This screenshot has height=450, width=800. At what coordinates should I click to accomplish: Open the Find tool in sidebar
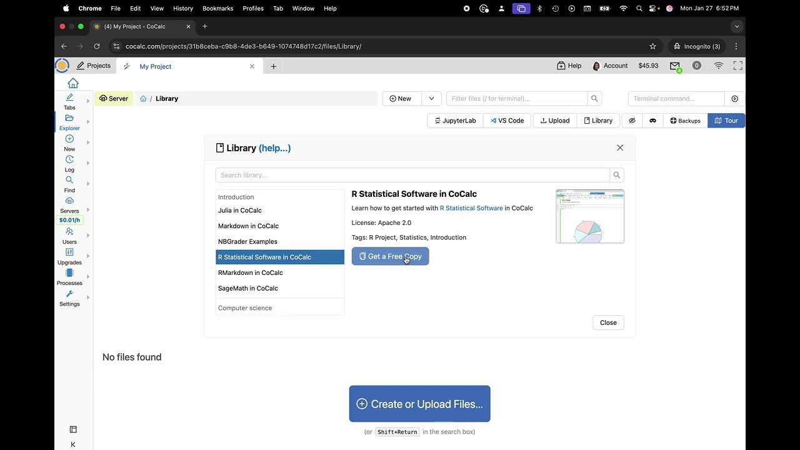pos(69,184)
